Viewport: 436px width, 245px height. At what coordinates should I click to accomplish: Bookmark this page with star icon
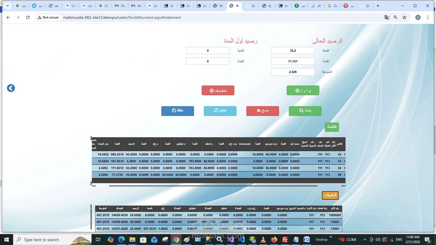[404, 17]
